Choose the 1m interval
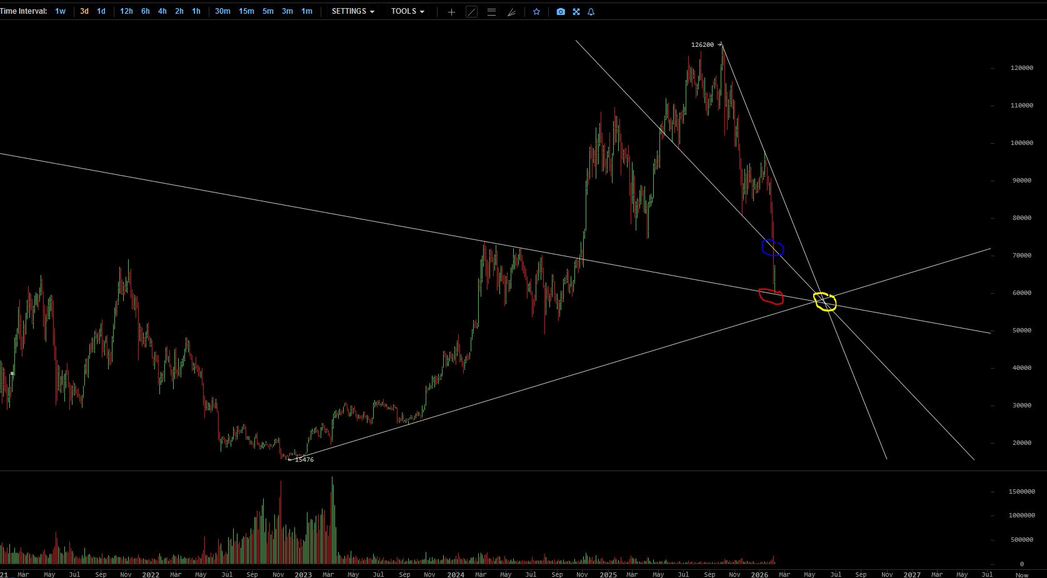Screen dimensions: 1047x578 point(306,11)
